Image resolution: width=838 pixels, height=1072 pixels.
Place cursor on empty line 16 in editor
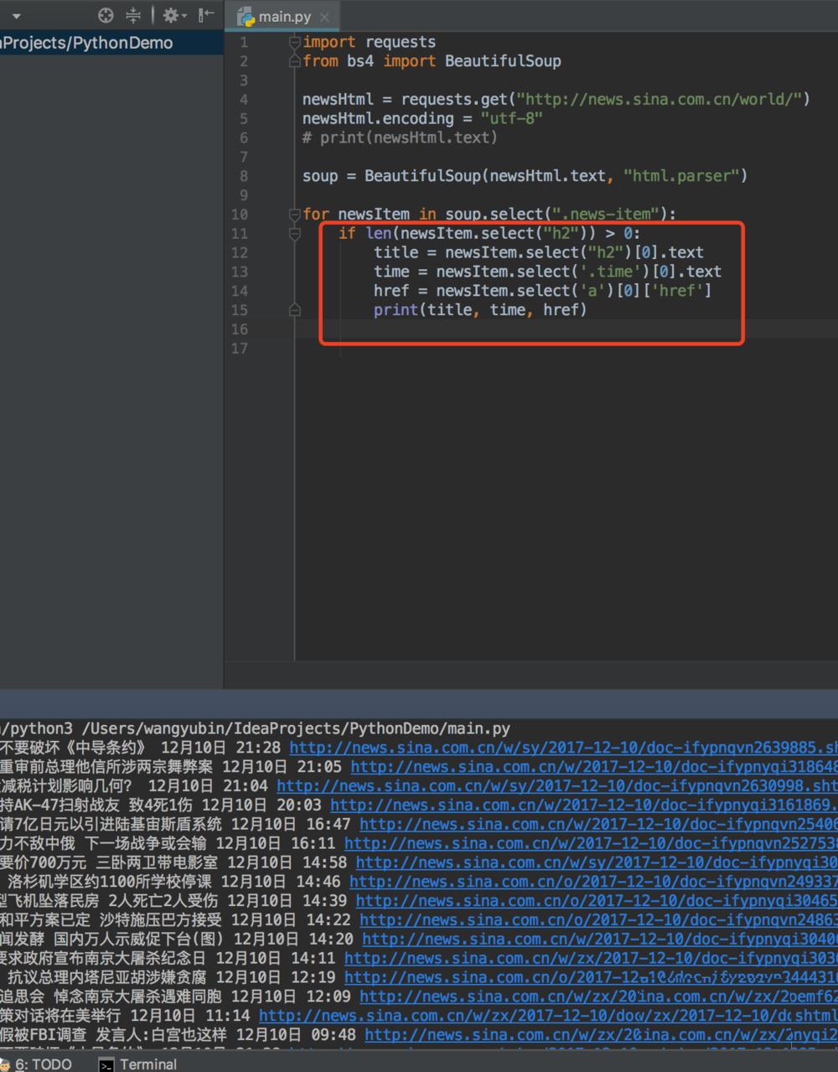503,329
